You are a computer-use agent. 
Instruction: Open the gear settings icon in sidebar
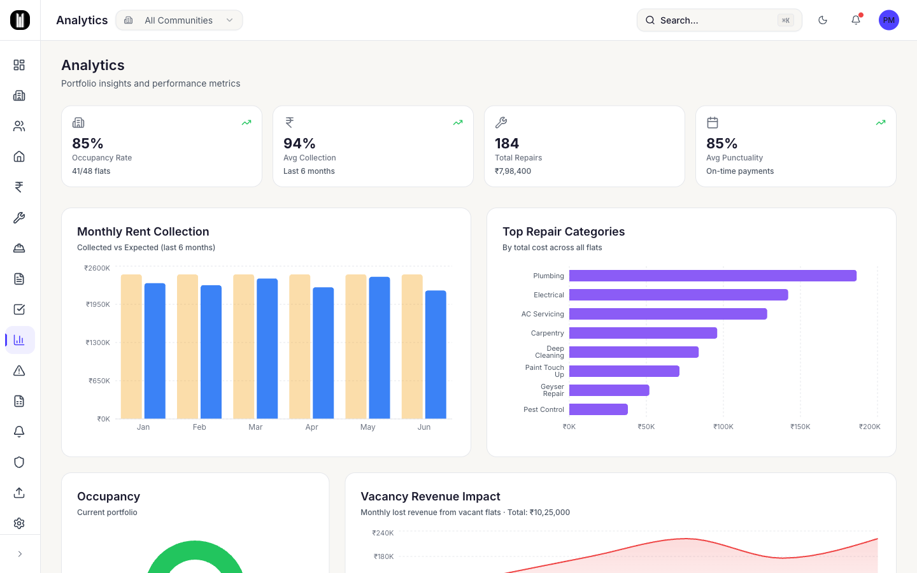(19, 523)
